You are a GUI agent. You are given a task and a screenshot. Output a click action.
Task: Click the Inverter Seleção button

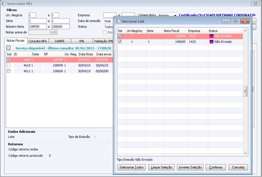click(x=190, y=167)
